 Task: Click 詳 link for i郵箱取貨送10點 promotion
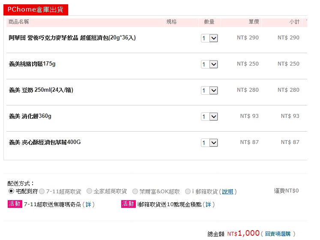click(x=208, y=205)
